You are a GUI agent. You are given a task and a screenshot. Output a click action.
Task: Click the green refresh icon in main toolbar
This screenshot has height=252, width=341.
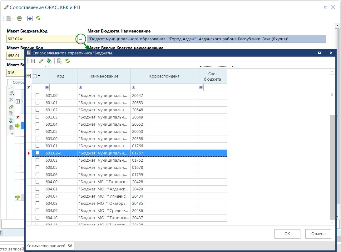pos(38,18)
